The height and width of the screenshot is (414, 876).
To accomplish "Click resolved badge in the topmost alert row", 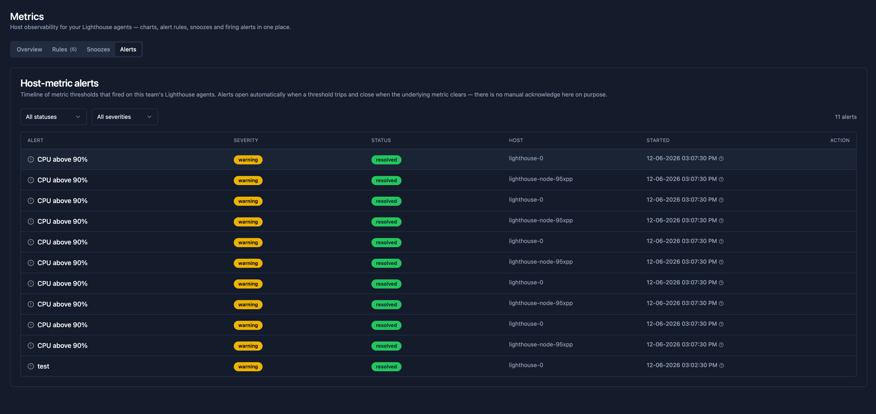I will (x=386, y=160).
